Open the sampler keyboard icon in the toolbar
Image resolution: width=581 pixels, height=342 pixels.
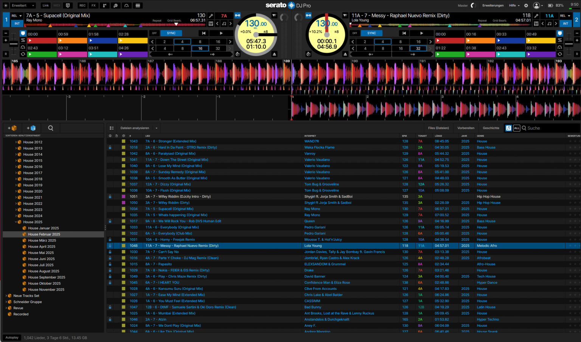(138, 5)
